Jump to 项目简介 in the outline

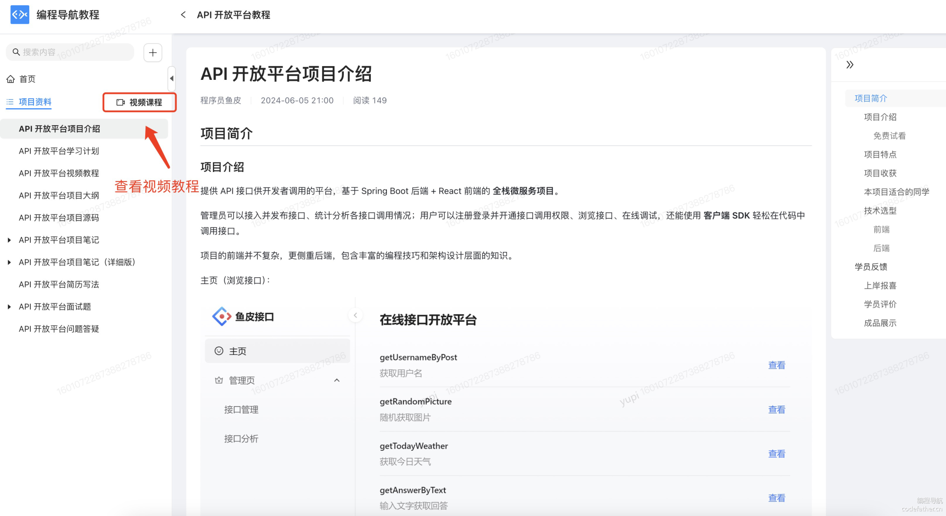[x=871, y=98]
